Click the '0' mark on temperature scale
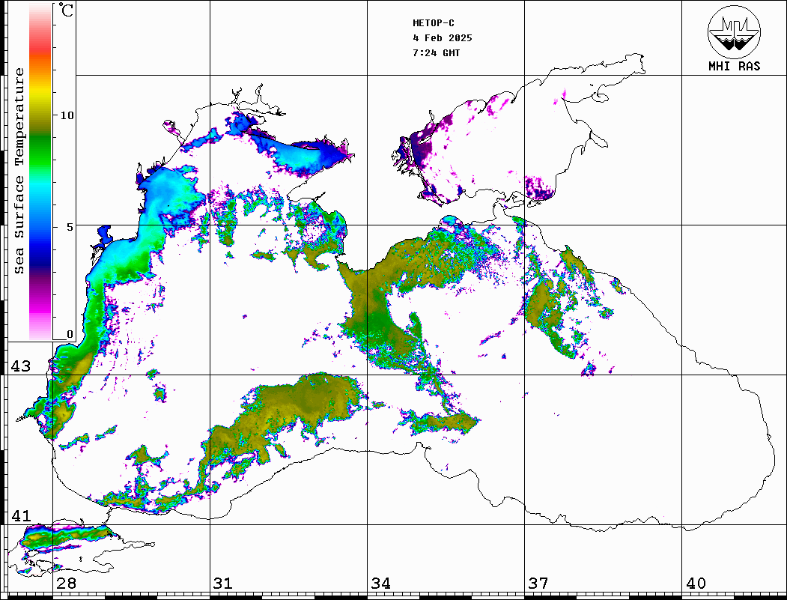 (x=70, y=334)
